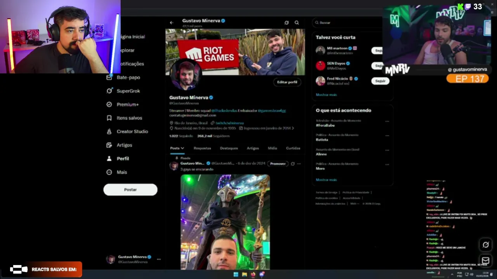Expand 'Ingressou em janeiro de 2014' chevron

293,128
